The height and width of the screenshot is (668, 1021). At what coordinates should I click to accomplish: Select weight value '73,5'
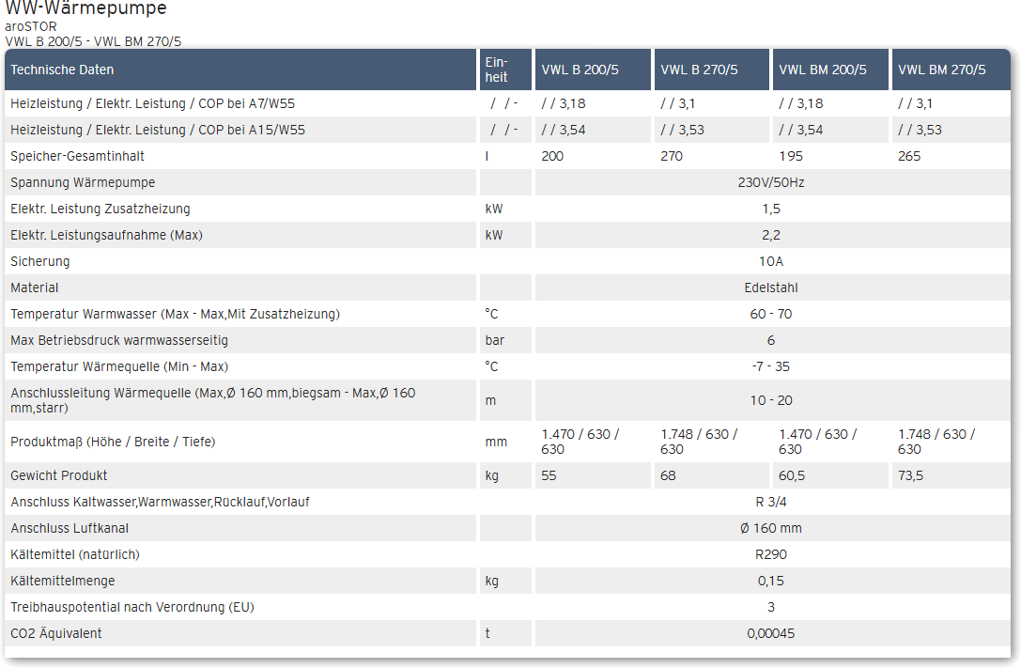click(910, 476)
